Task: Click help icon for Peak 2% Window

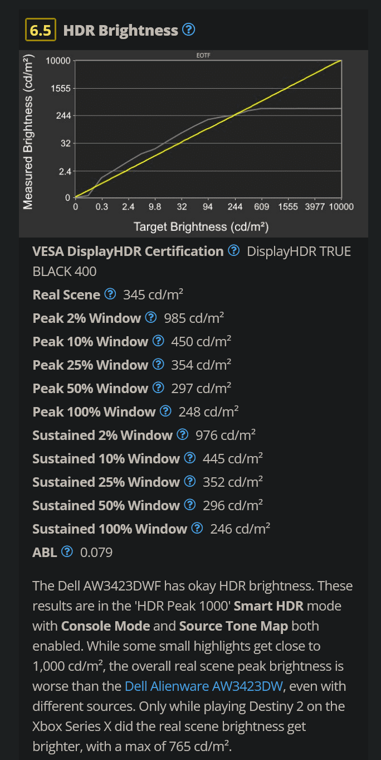Action: click(151, 317)
